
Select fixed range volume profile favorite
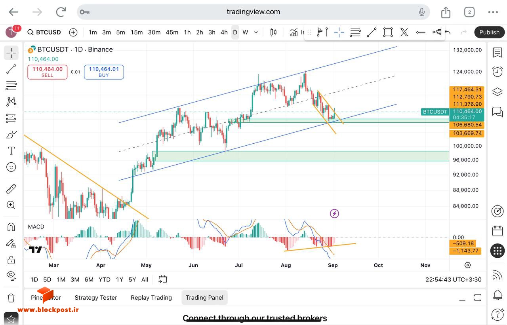pos(437,32)
